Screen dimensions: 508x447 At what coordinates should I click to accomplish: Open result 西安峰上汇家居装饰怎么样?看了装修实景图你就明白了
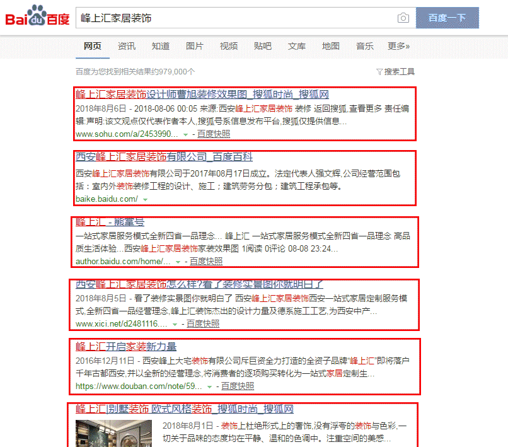(199, 284)
